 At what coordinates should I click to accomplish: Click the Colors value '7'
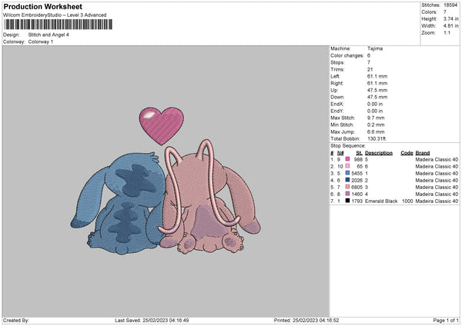coord(445,12)
